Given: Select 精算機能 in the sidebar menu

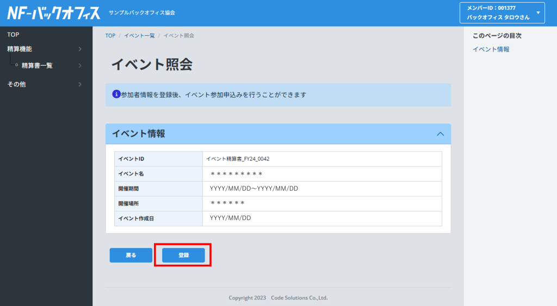Looking at the screenshot, I should (20, 49).
